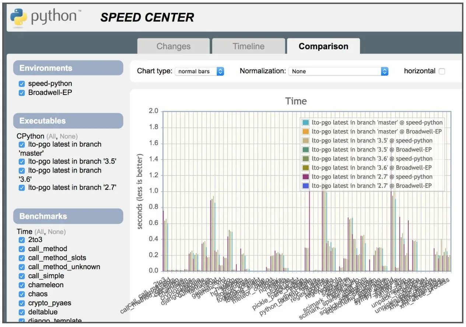The height and width of the screenshot is (327, 466).
Task: Toggle the chameleon benchmark checkbox
Action: point(22,285)
